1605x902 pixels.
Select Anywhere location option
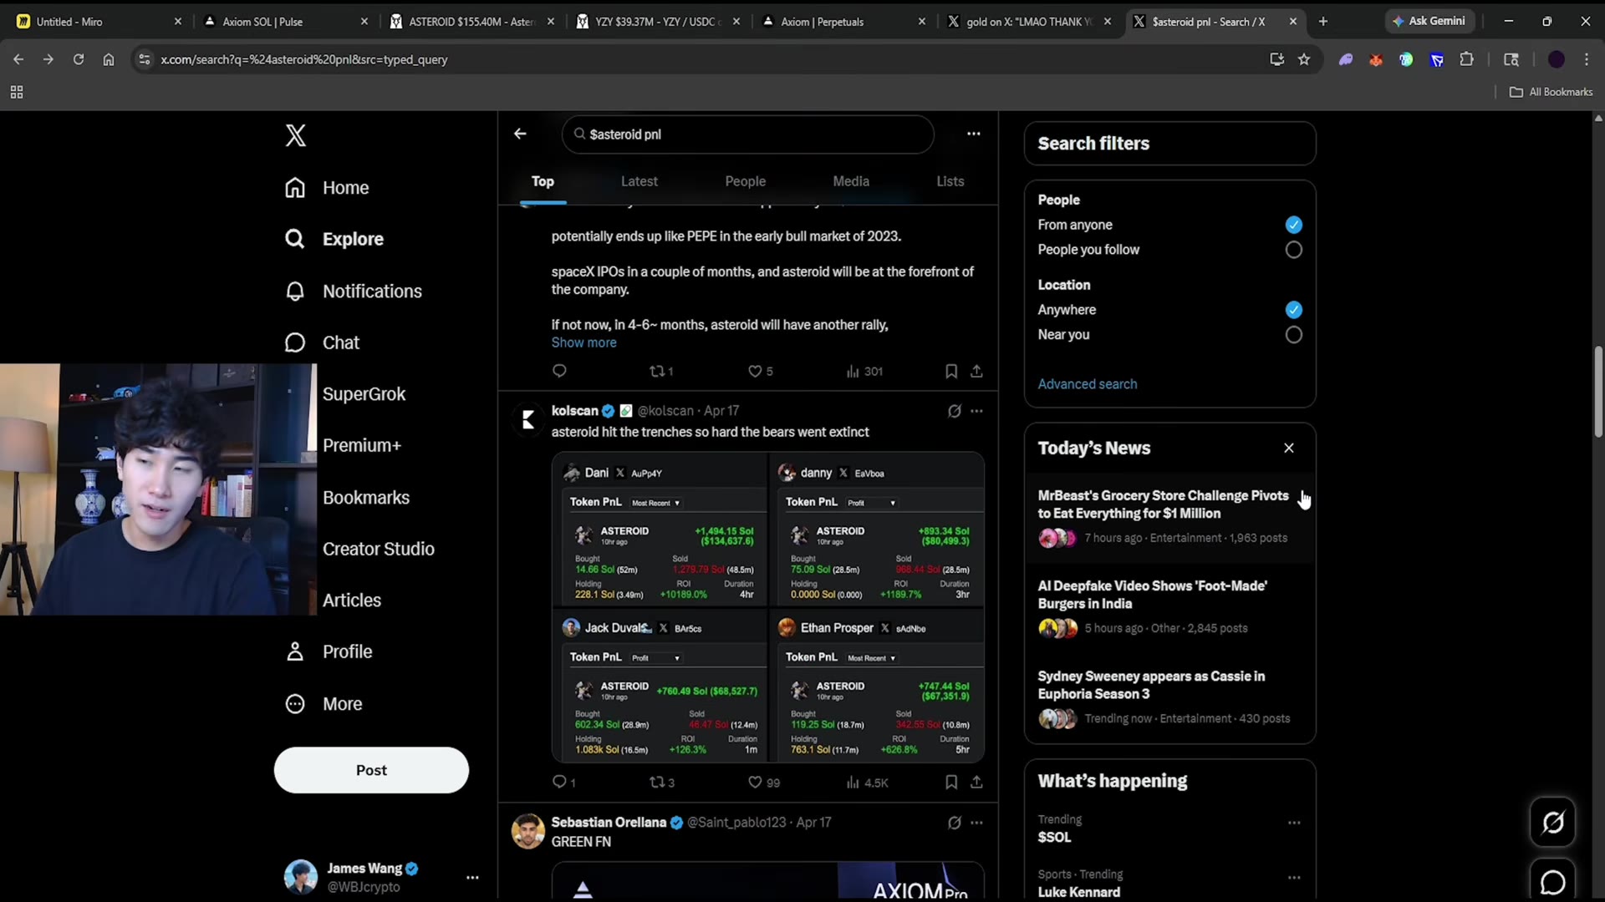1293,310
